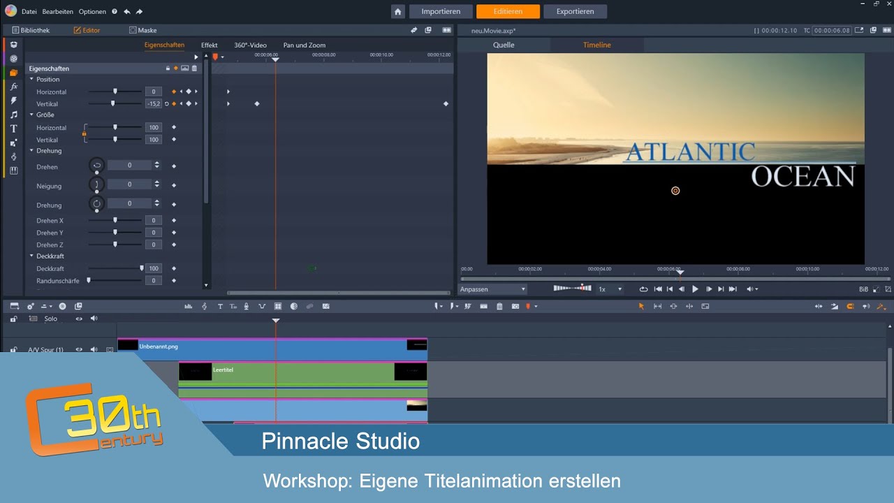
Task: Switch to the Pan und Zoom tab
Action: [x=305, y=45]
